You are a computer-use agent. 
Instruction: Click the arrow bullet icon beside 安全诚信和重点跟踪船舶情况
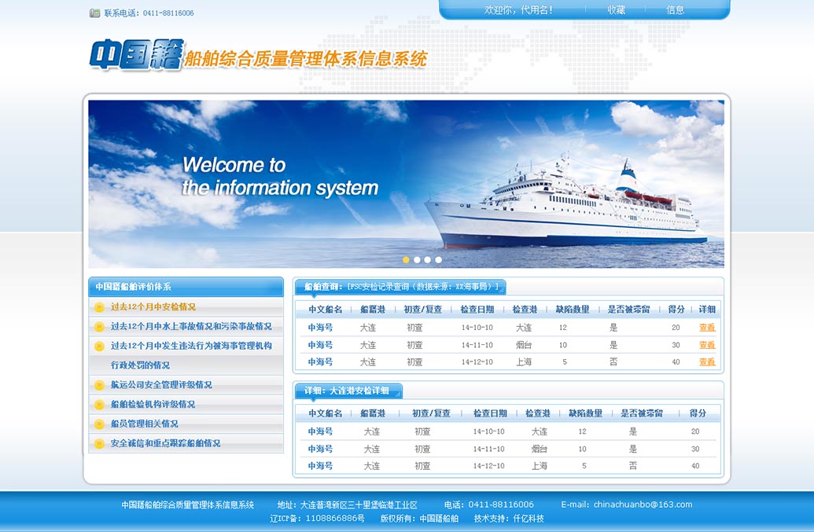(x=99, y=444)
